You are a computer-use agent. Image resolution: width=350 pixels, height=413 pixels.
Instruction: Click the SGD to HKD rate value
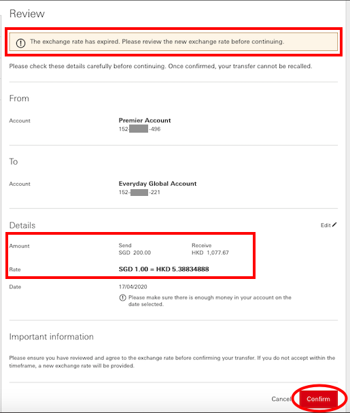164,269
